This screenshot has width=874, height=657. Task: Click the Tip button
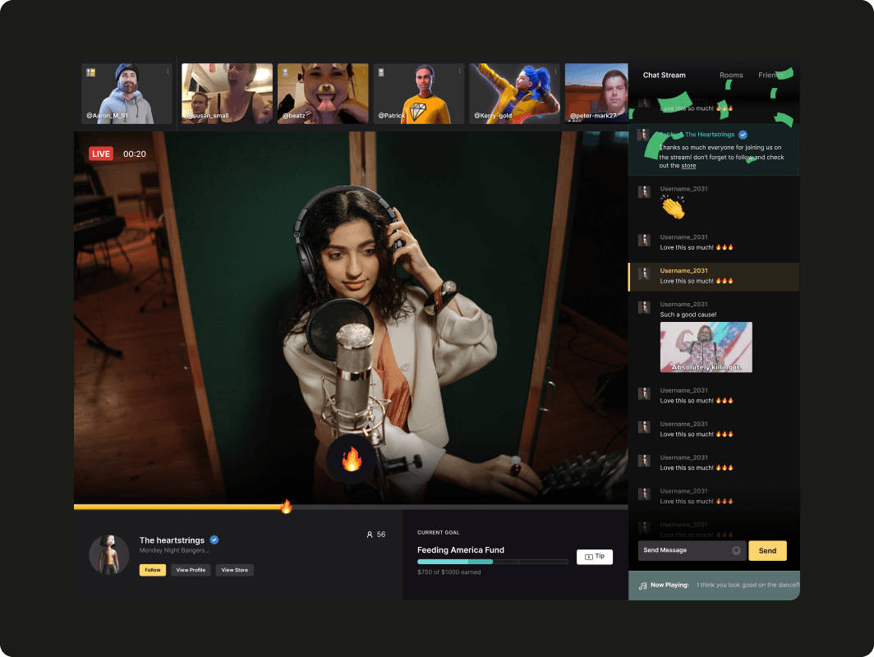pyautogui.click(x=595, y=557)
